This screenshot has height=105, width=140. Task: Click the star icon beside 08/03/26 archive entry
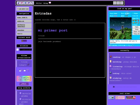click(x=20, y=93)
